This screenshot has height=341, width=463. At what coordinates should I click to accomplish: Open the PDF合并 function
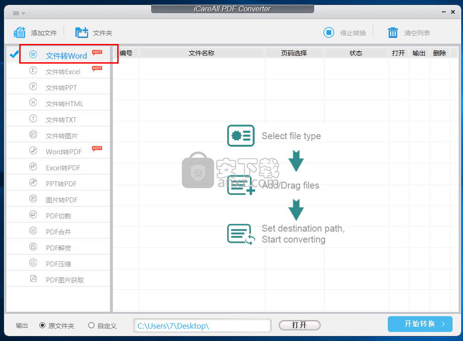[58, 231]
